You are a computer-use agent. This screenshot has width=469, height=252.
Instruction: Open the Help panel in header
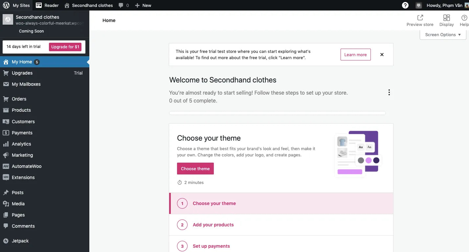click(464, 20)
